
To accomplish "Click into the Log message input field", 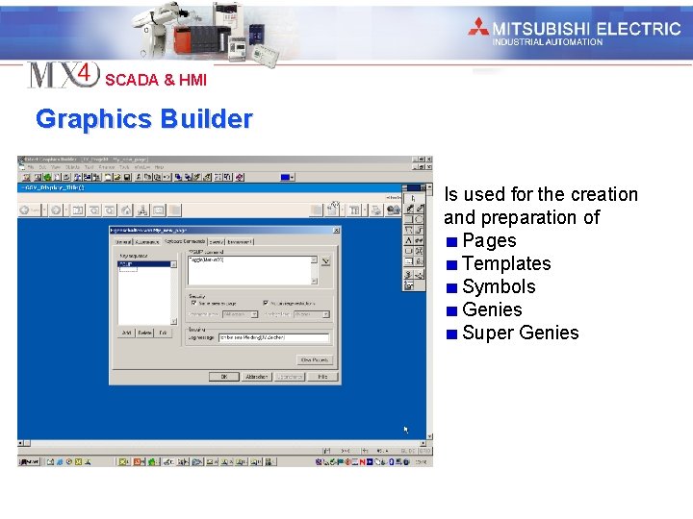I will [x=274, y=337].
